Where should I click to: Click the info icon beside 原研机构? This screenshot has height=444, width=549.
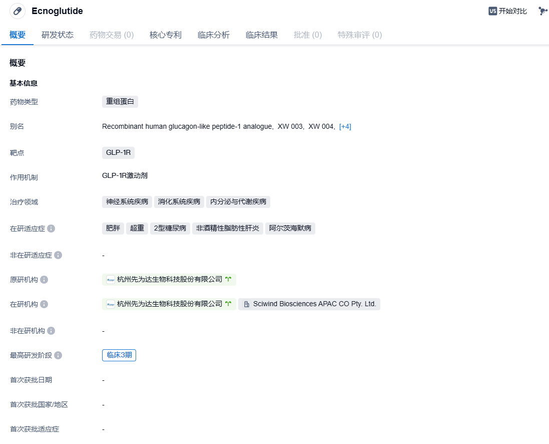pos(44,280)
